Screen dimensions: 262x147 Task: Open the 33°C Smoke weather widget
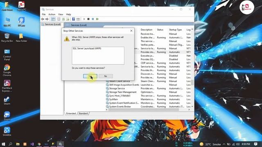pos(210,144)
